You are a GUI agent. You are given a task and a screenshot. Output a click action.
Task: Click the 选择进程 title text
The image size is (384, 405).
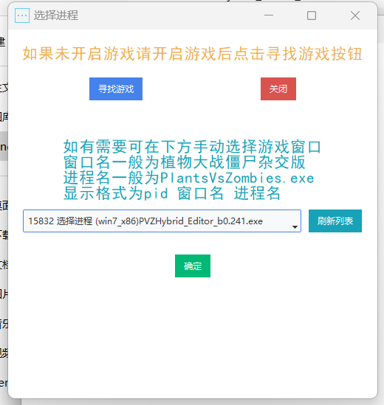coord(56,15)
